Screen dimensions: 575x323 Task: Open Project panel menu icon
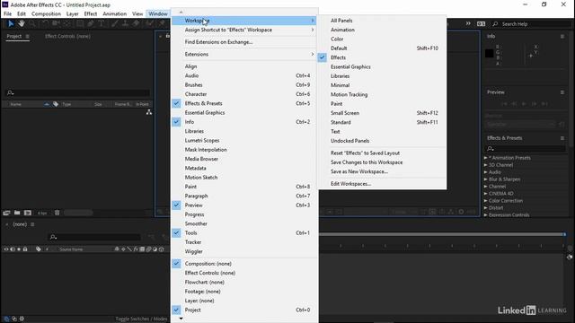(x=27, y=36)
